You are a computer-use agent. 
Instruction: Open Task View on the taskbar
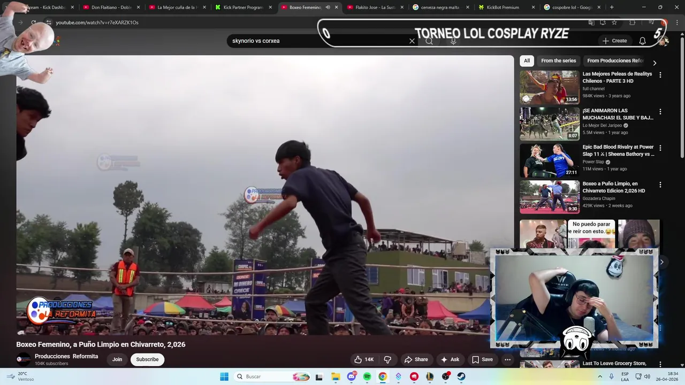tap(319, 376)
